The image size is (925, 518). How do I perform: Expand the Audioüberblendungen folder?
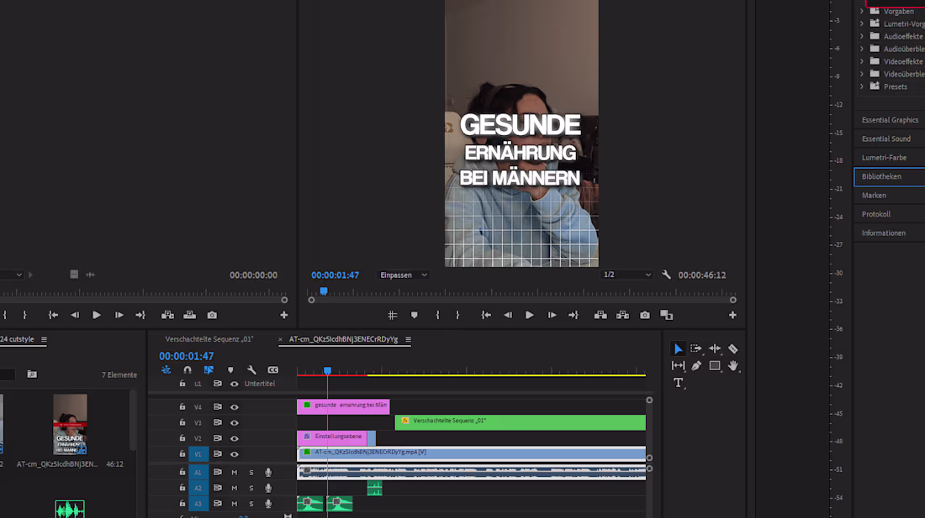point(862,49)
